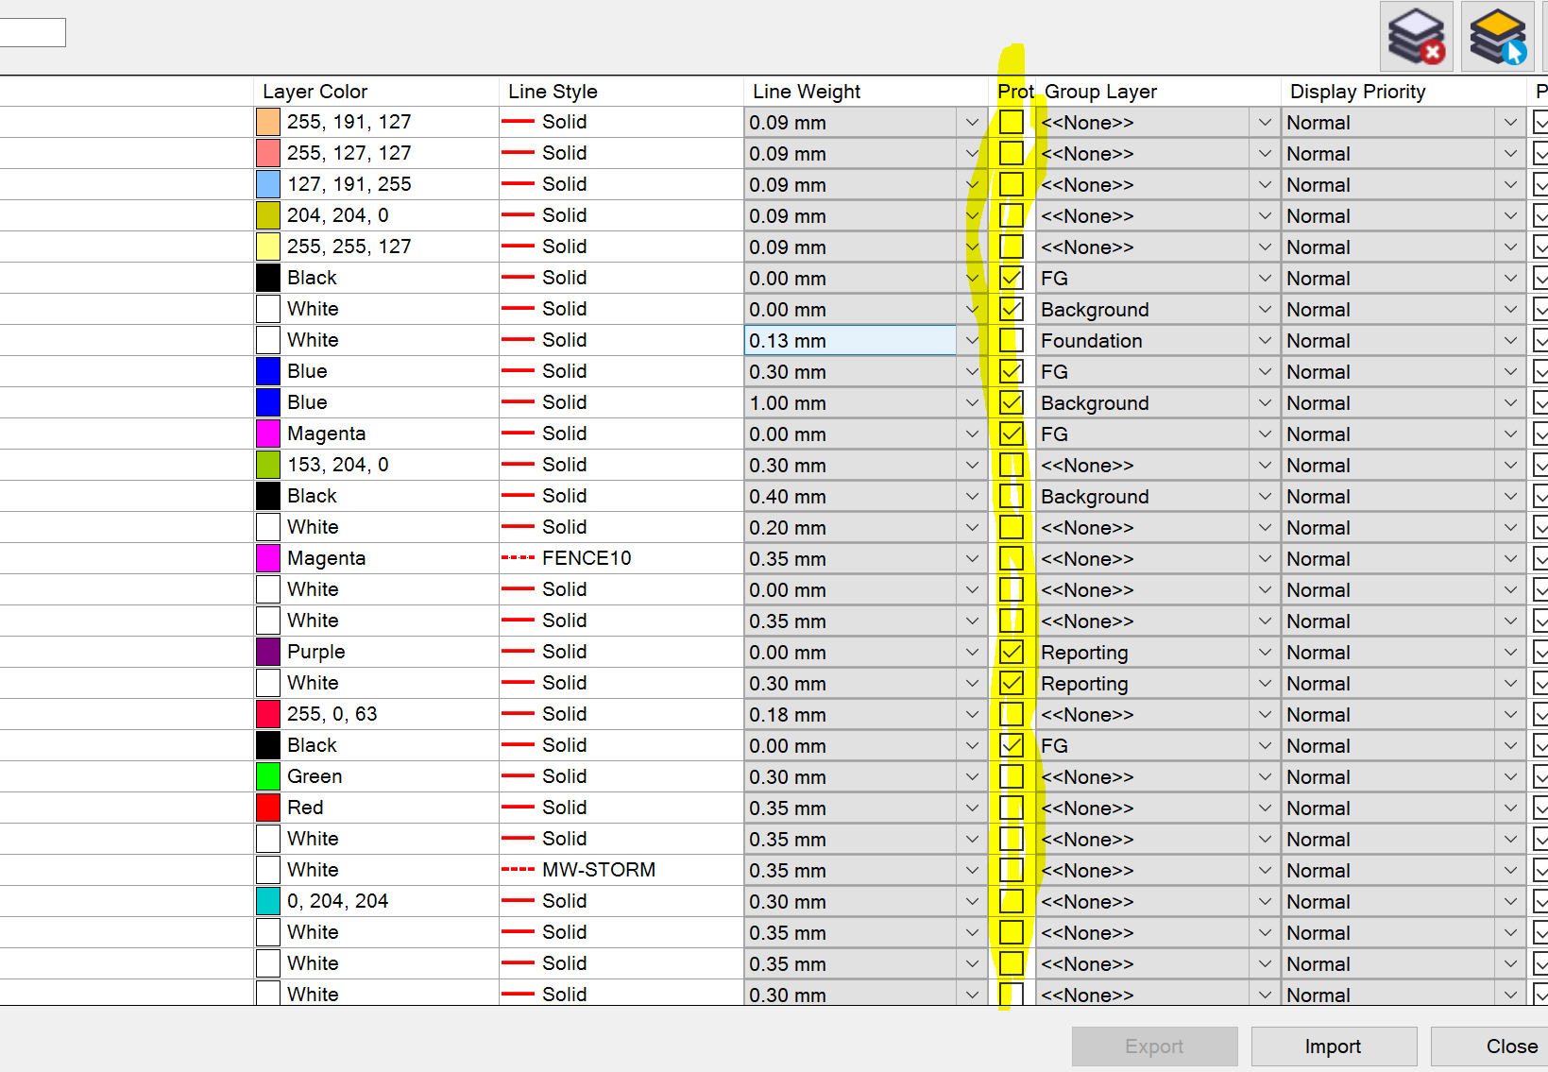1548x1072 pixels.
Task: Click the select layers icon with cursor
Action: point(1496,37)
